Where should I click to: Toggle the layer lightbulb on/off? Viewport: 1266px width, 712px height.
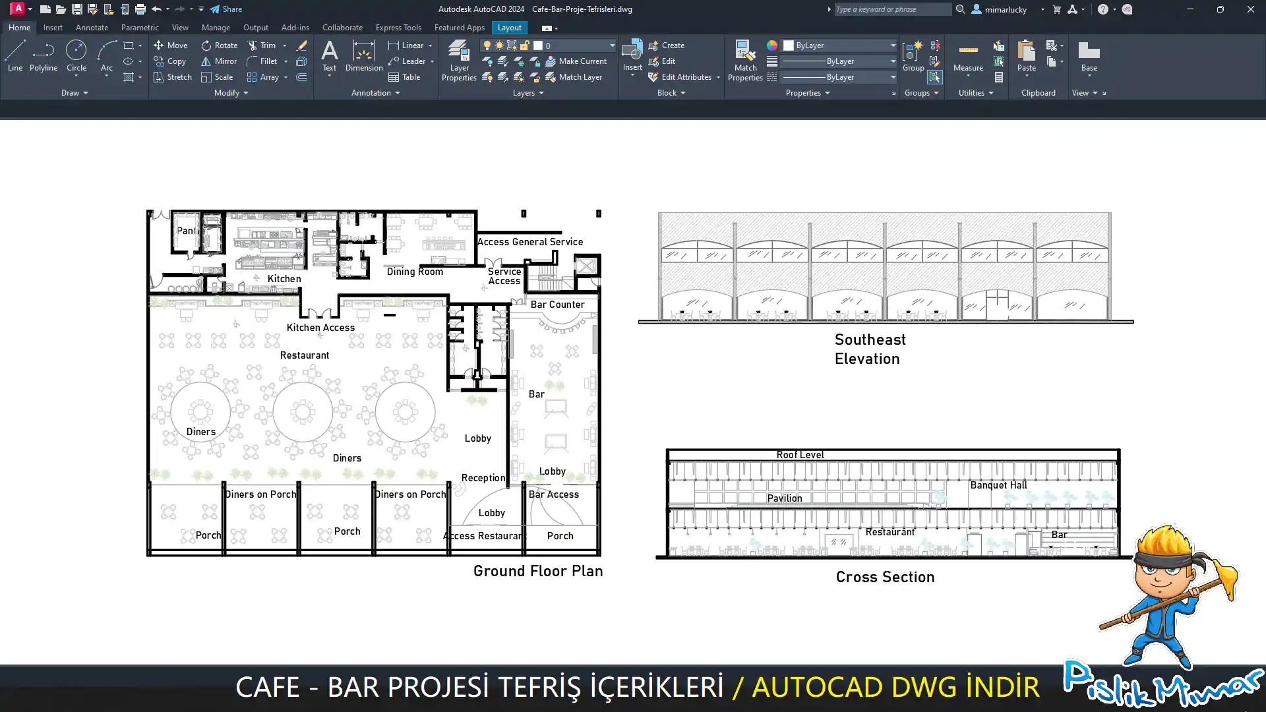(487, 45)
